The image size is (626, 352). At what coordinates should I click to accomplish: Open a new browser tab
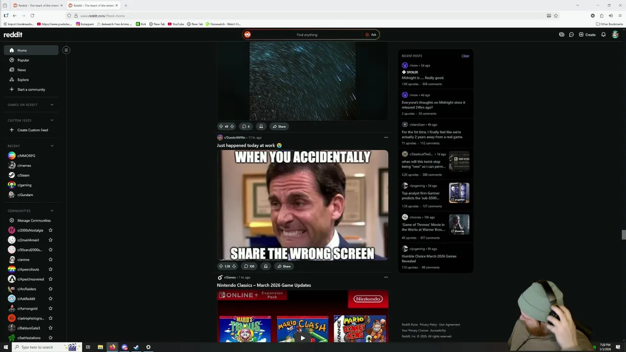pyautogui.click(x=126, y=5)
